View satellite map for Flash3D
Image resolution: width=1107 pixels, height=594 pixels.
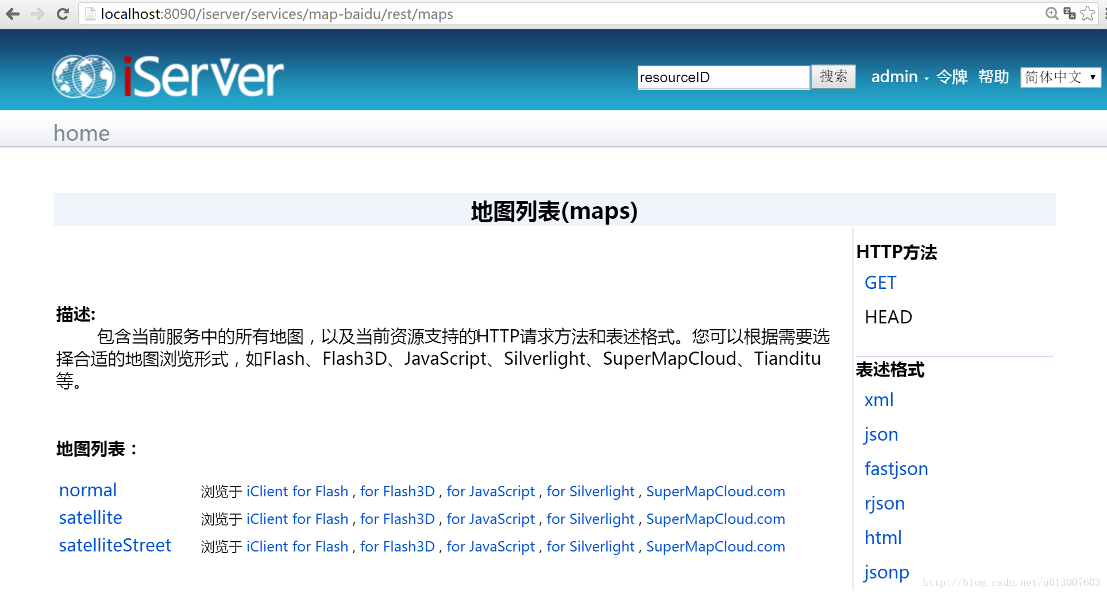click(x=398, y=519)
